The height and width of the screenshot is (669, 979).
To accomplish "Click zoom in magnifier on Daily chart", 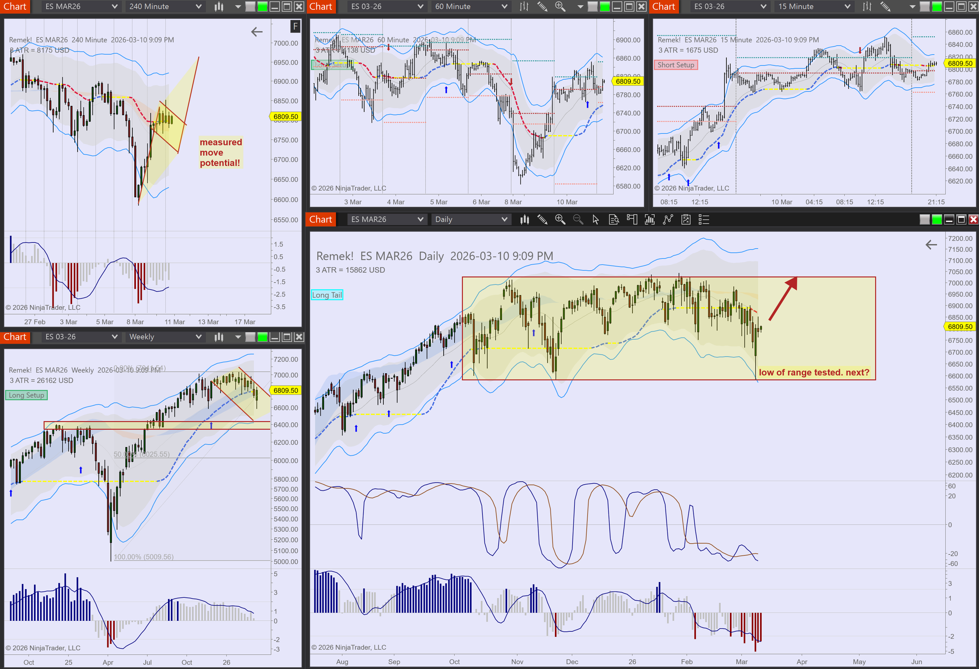I will click(x=560, y=219).
